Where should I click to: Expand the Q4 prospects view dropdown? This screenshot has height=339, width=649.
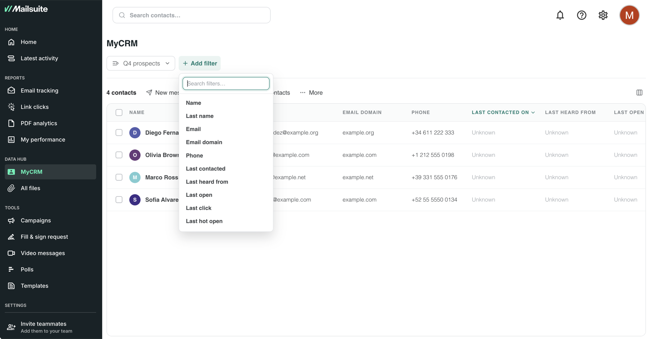pyautogui.click(x=141, y=63)
